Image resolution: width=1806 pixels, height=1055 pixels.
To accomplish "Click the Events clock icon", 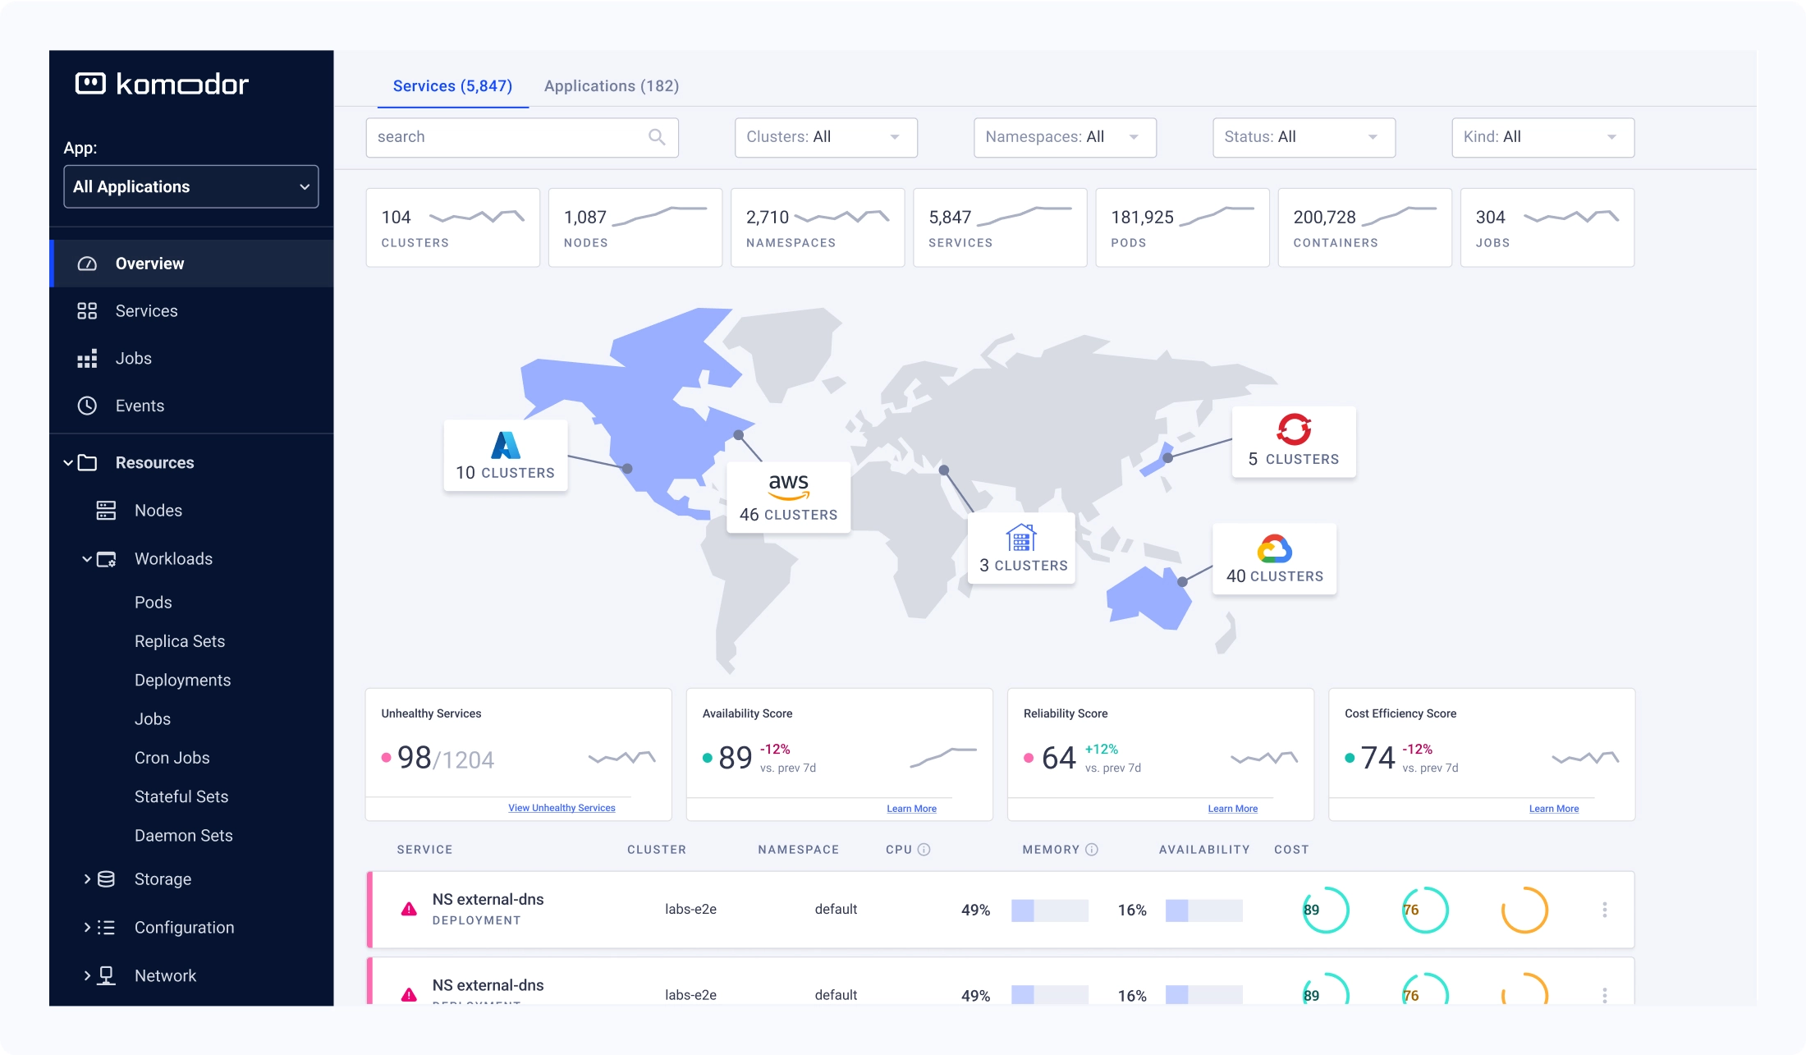I will click(87, 406).
